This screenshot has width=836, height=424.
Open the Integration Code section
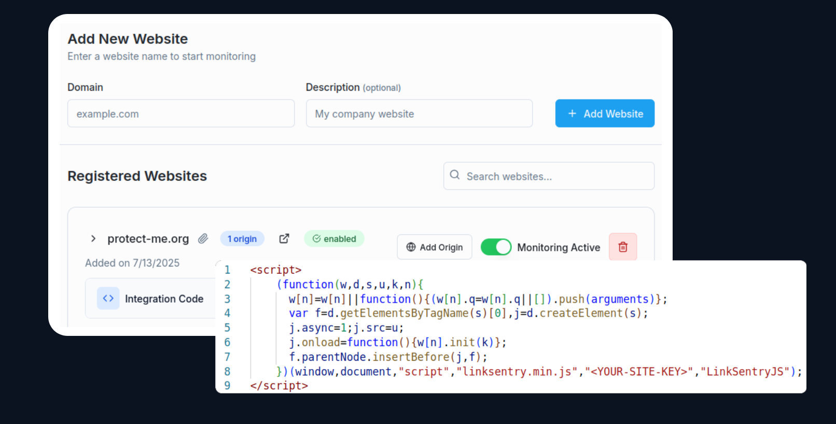point(151,299)
